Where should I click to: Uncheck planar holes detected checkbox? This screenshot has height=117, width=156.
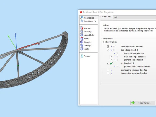pos(111,60)
